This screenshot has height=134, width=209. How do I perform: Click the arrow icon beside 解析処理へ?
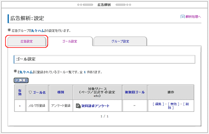[x=182, y=17]
